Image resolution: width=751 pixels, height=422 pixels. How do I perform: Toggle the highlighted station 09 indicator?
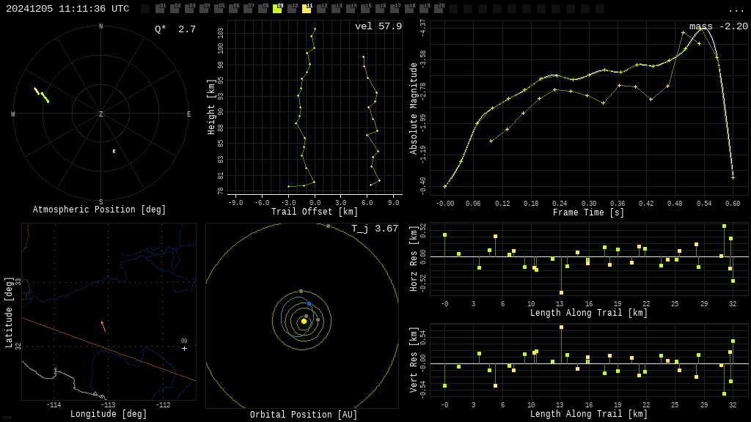point(277,9)
